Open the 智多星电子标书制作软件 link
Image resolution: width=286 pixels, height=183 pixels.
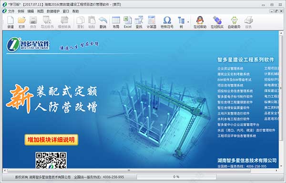(235, 96)
